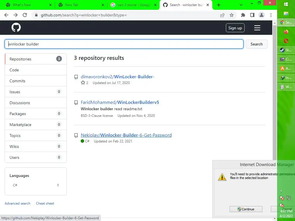This screenshot has height=221, width=295.
Task: Focus the winlocker builder search field
Action: 124,44
